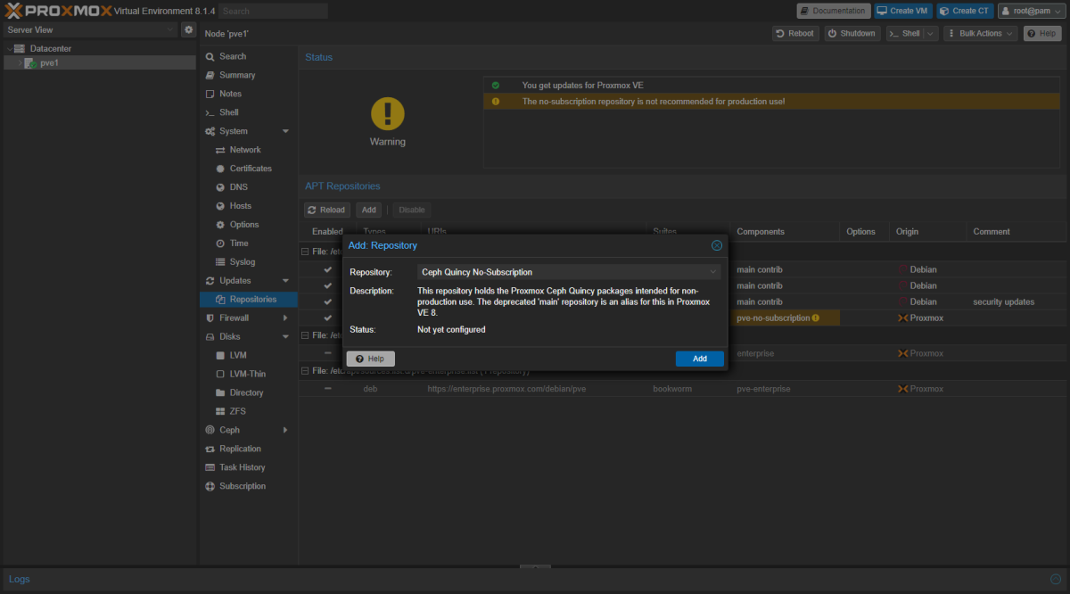Click the Shell button in node toolbar
This screenshot has width=1070, height=594.
[x=904, y=33]
